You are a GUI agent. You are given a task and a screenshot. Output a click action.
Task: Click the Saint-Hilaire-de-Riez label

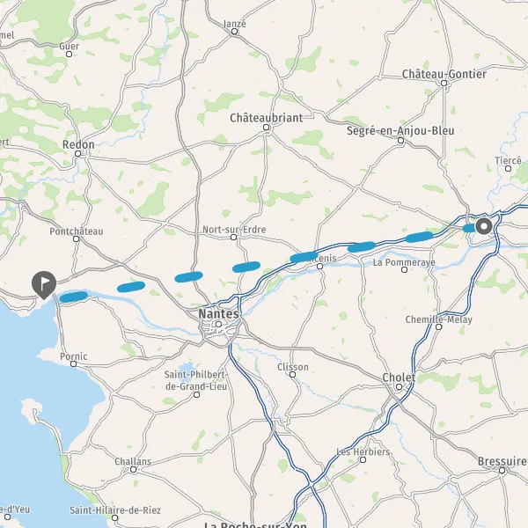115,510
